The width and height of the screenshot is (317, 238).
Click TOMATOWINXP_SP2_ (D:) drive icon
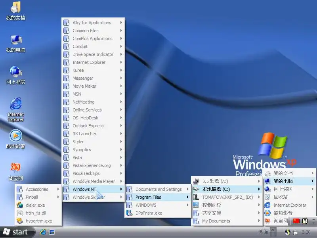pyautogui.click(x=196, y=197)
